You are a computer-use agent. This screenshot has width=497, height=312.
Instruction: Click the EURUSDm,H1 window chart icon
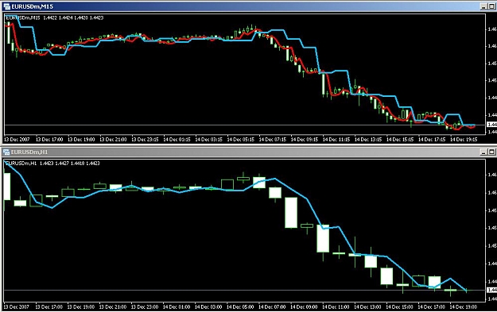point(6,152)
